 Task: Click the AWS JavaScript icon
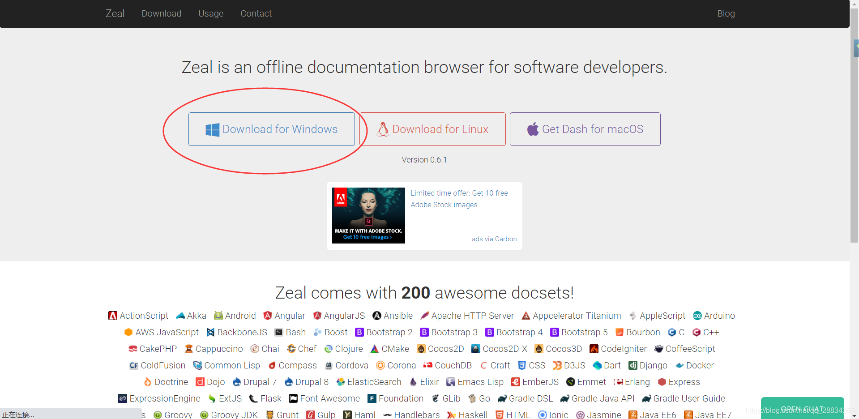click(x=128, y=332)
